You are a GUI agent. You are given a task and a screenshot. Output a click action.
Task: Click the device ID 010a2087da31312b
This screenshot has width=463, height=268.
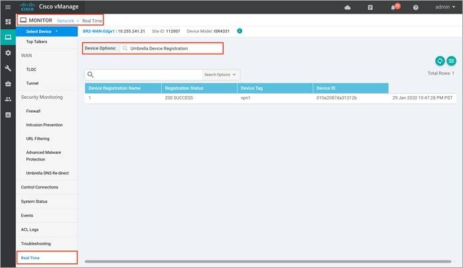tap(336, 98)
